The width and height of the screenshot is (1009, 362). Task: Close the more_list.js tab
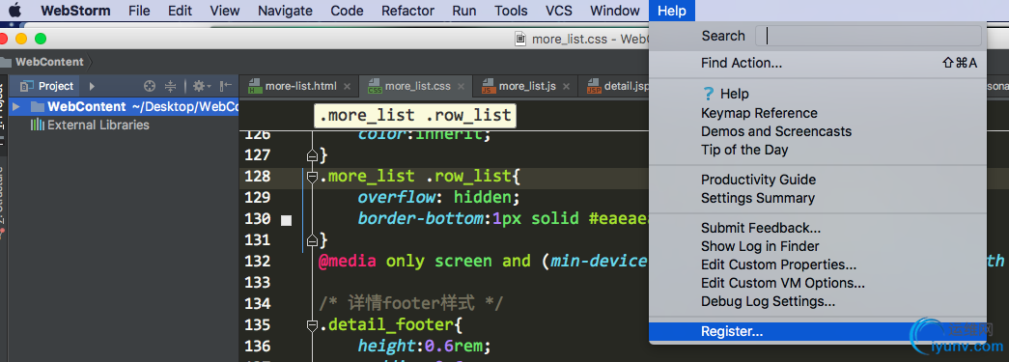pos(566,86)
